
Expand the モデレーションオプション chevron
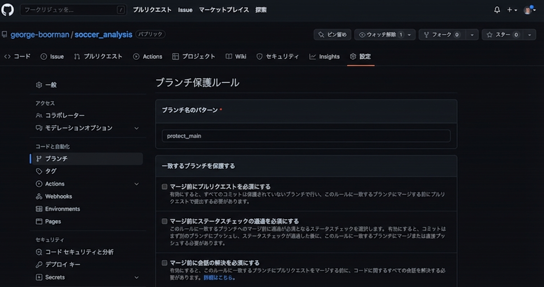point(136,128)
